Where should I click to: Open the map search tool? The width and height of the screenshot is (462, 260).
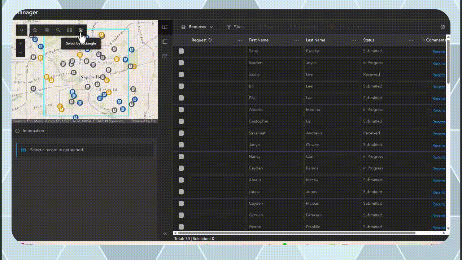[x=58, y=30]
